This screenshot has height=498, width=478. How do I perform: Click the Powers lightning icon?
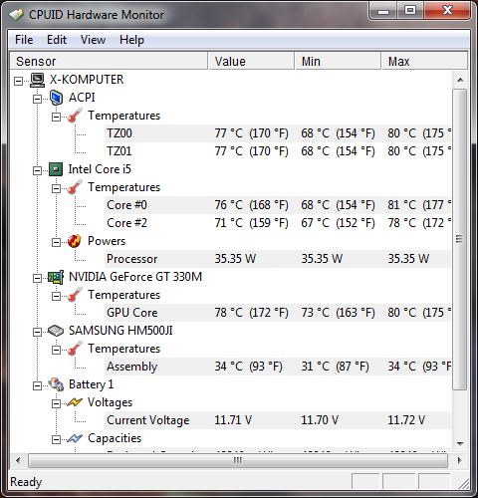pyautogui.click(x=75, y=241)
